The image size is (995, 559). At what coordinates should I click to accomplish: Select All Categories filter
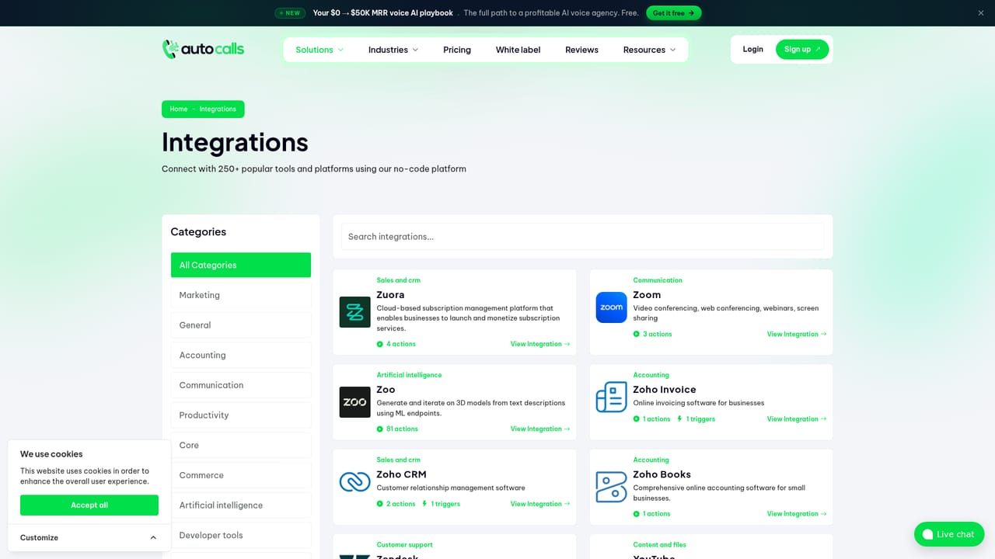[x=241, y=265]
